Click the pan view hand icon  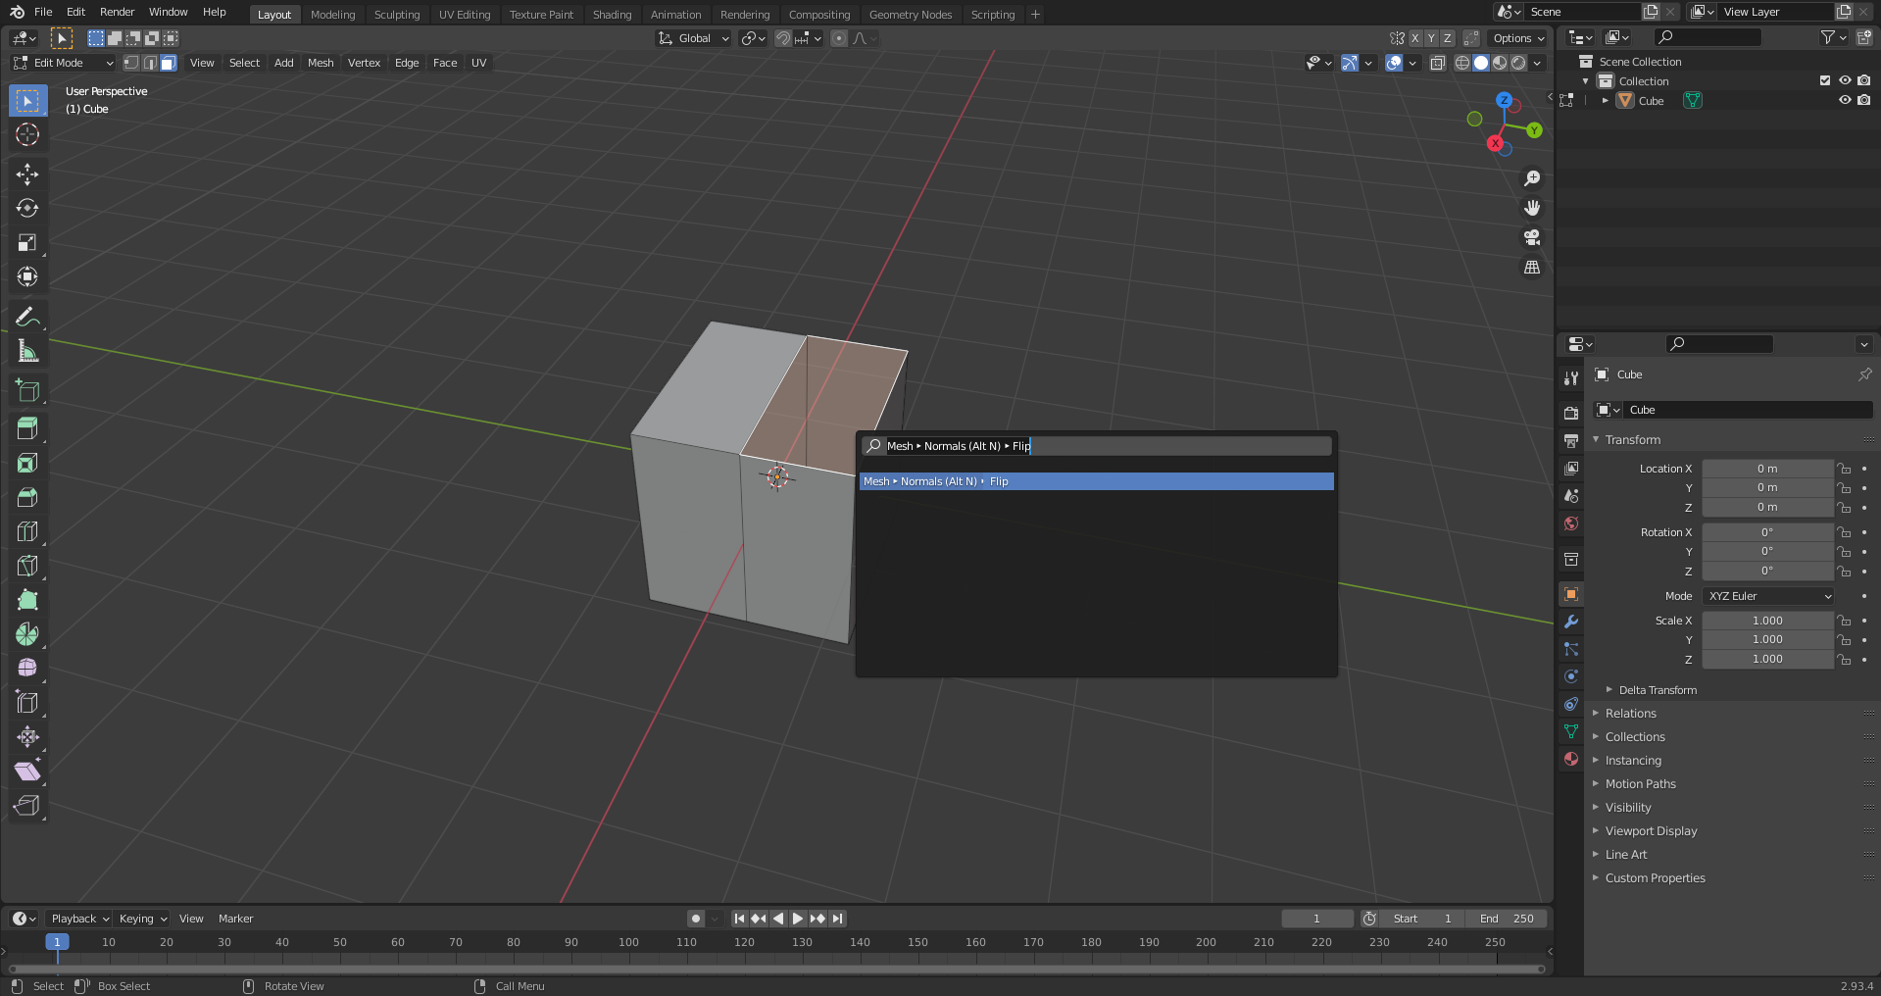point(1531,208)
